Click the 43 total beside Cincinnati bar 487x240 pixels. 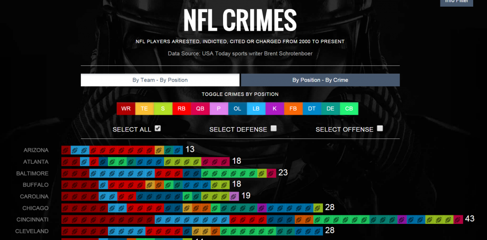[469, 219]
